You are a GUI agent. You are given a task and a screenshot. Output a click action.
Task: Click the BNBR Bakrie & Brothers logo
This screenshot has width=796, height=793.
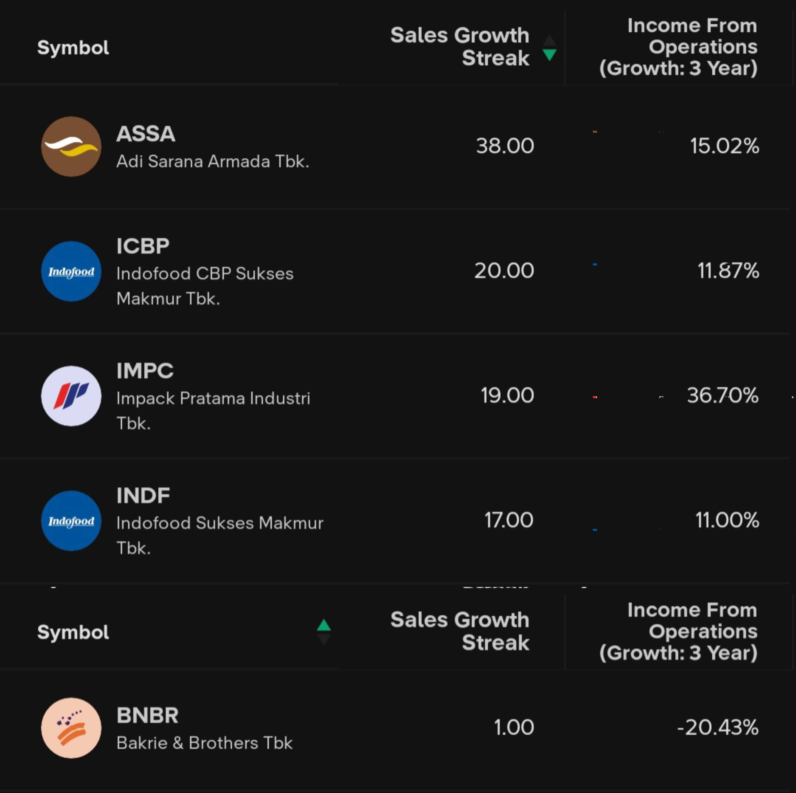coord(71,727)
